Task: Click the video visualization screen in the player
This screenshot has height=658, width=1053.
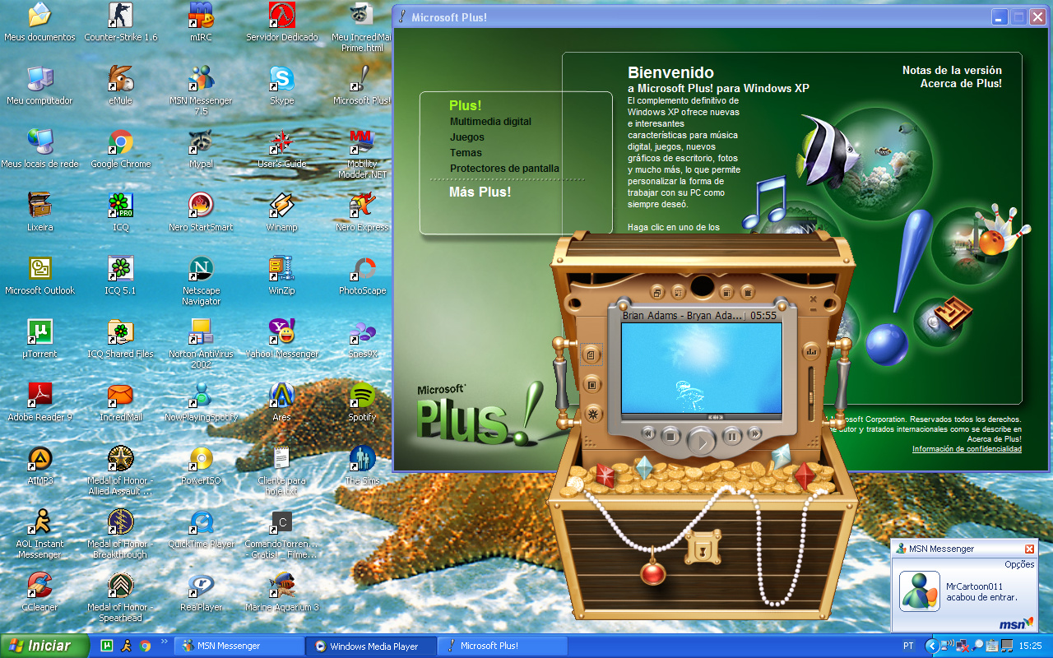Action: [702, 368]
